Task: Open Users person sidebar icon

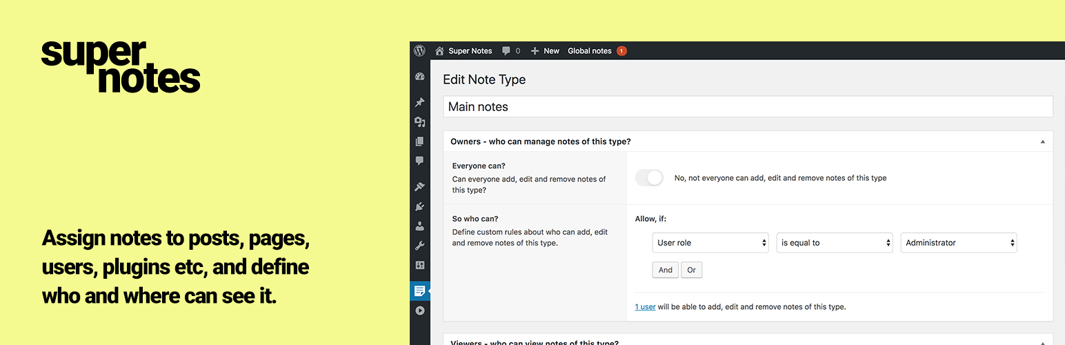Action: click(x=419, y=226)
